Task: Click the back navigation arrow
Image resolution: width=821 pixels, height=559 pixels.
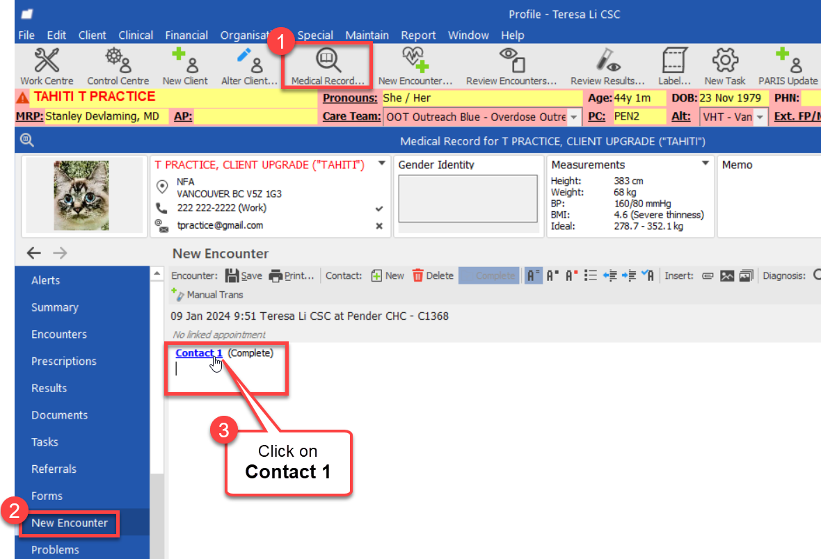Action: click(x=33, y=254)
